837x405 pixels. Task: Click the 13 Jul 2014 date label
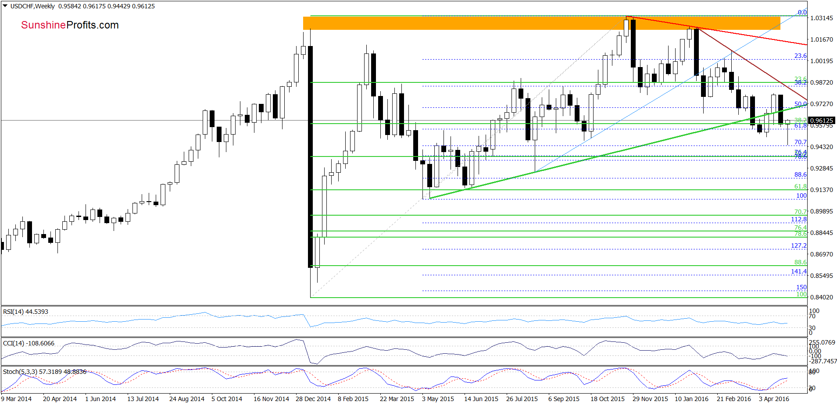(x=143, y=399)
